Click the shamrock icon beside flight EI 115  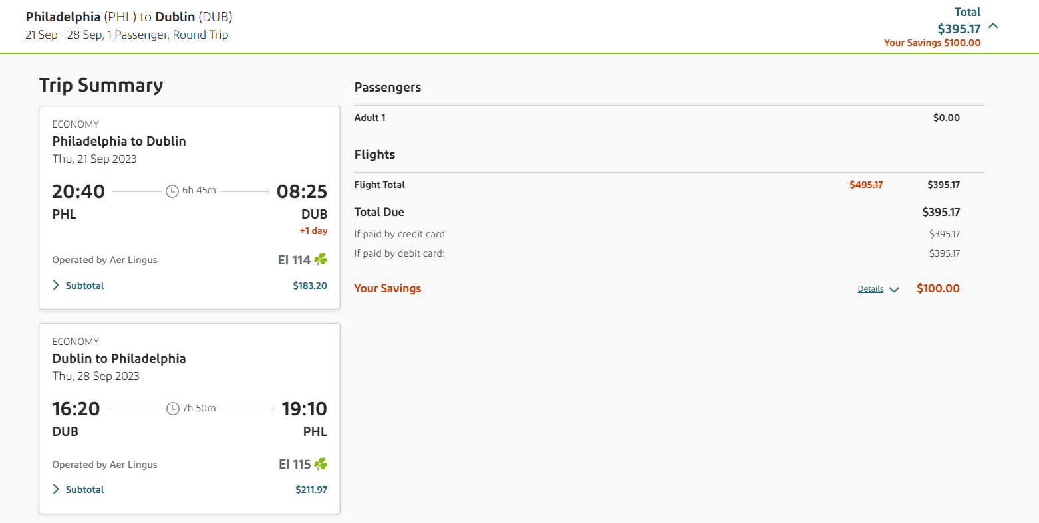pos(321,464)
